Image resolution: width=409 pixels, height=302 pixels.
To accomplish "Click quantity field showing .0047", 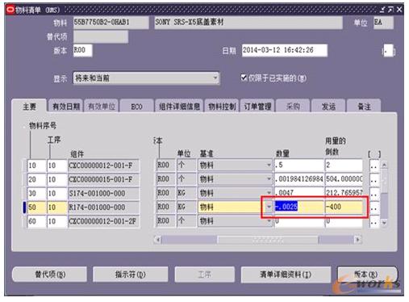I will pyautogui.click(x=299, y=193).
